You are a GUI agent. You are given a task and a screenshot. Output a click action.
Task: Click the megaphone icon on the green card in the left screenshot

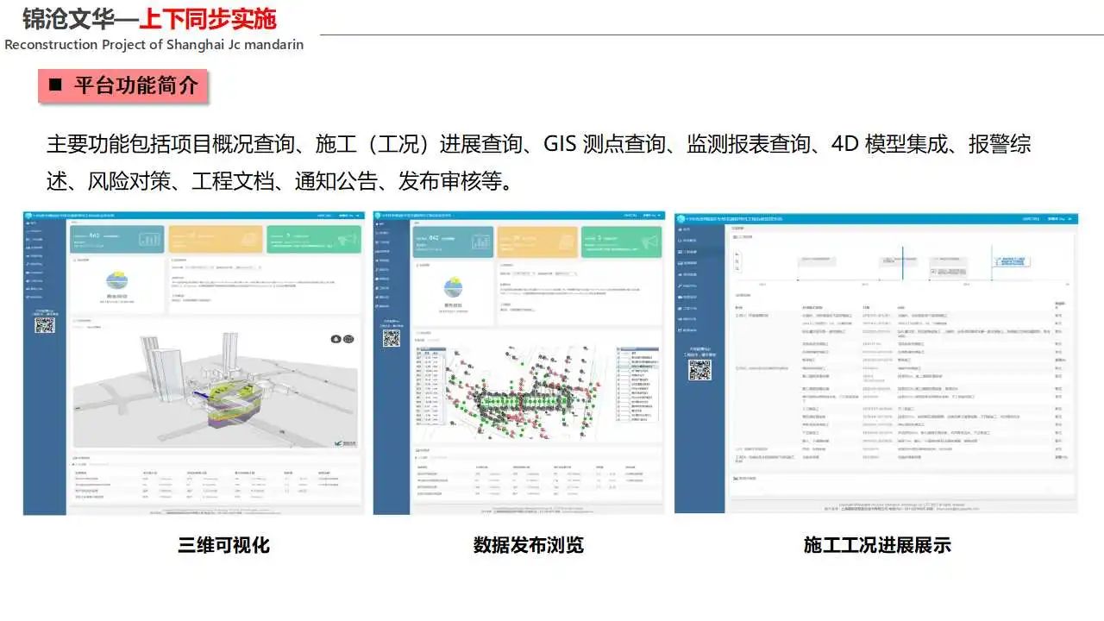[x=346, y=239]
